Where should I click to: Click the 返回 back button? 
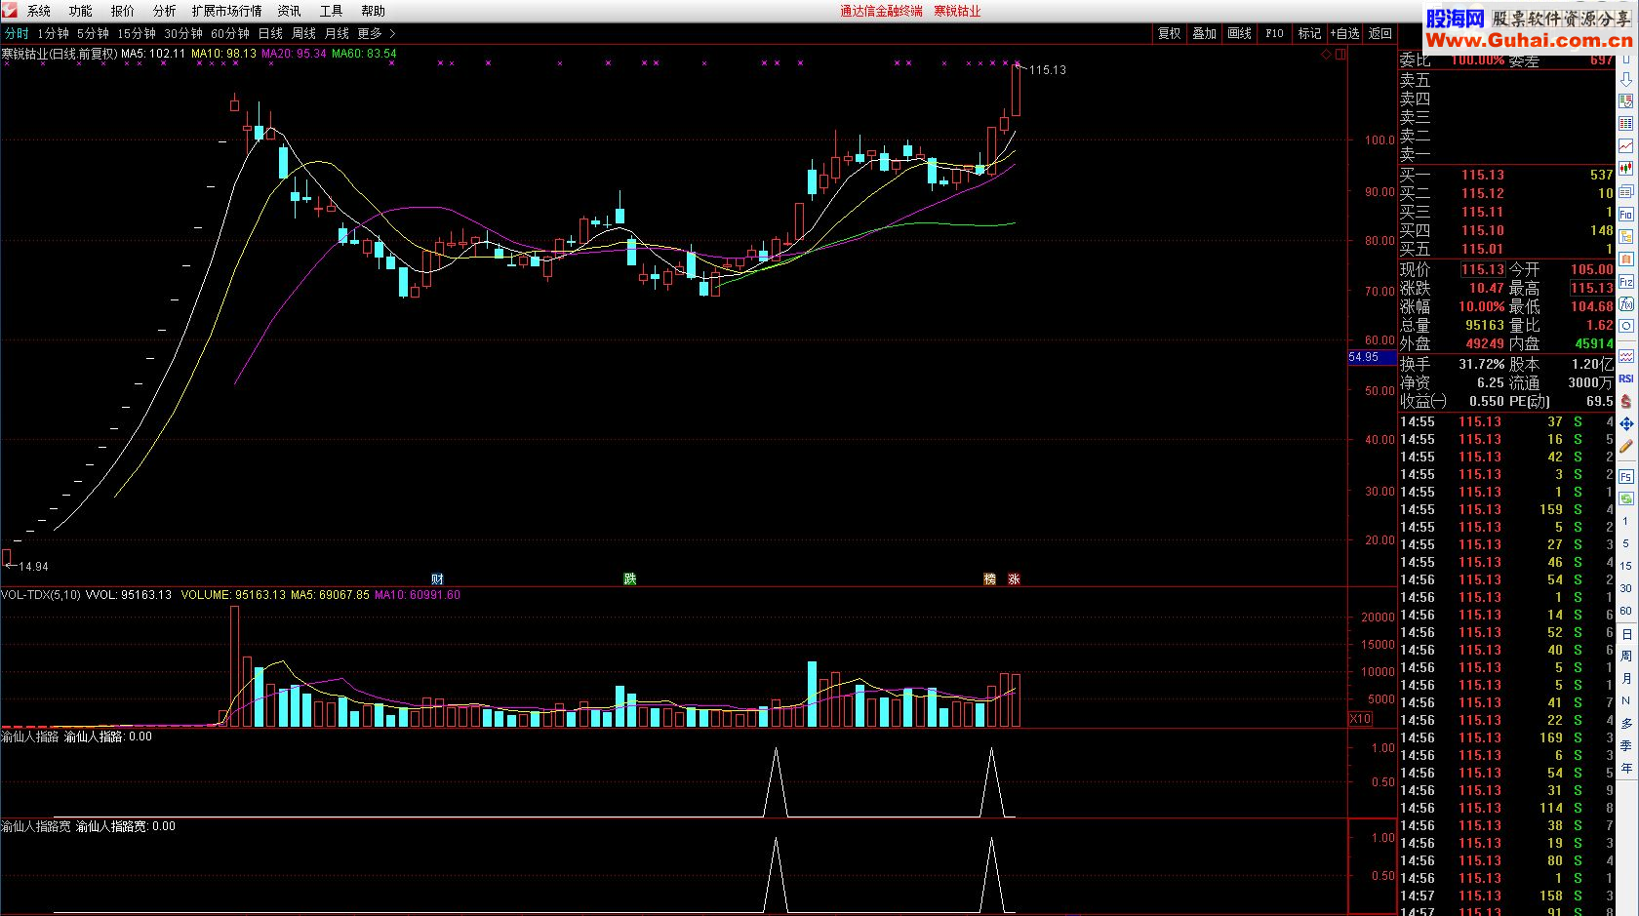[x=1380, y=33]
